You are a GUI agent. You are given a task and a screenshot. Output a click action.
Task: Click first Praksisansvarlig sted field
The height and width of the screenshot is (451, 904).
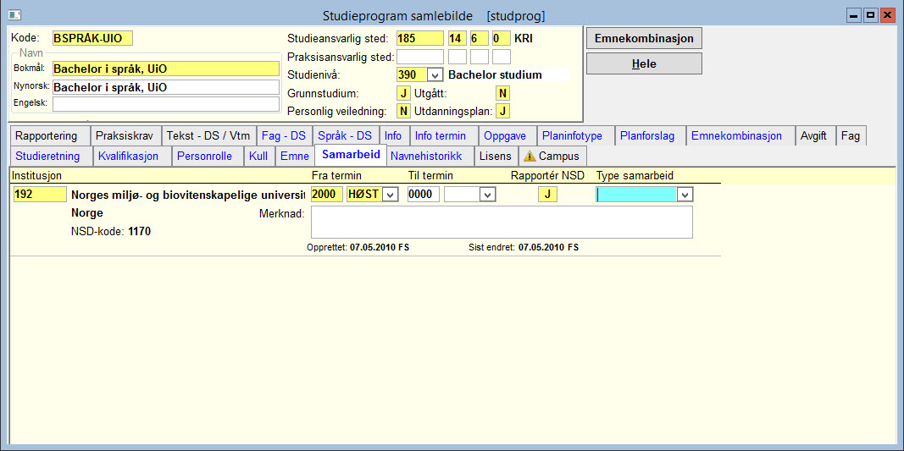419,57
